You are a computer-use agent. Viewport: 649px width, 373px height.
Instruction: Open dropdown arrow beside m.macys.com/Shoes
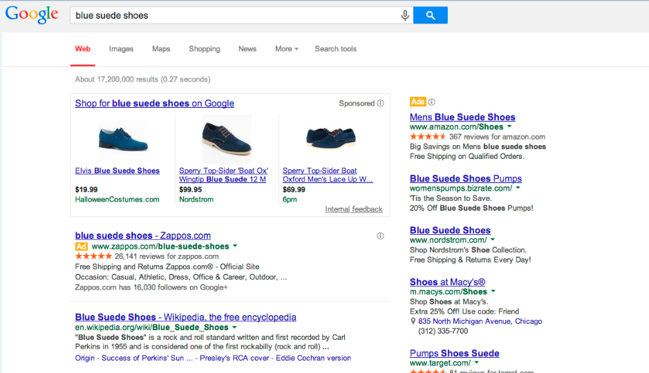click(x=493, y=291)
